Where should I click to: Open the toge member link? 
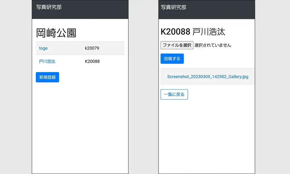pos(43,48)
